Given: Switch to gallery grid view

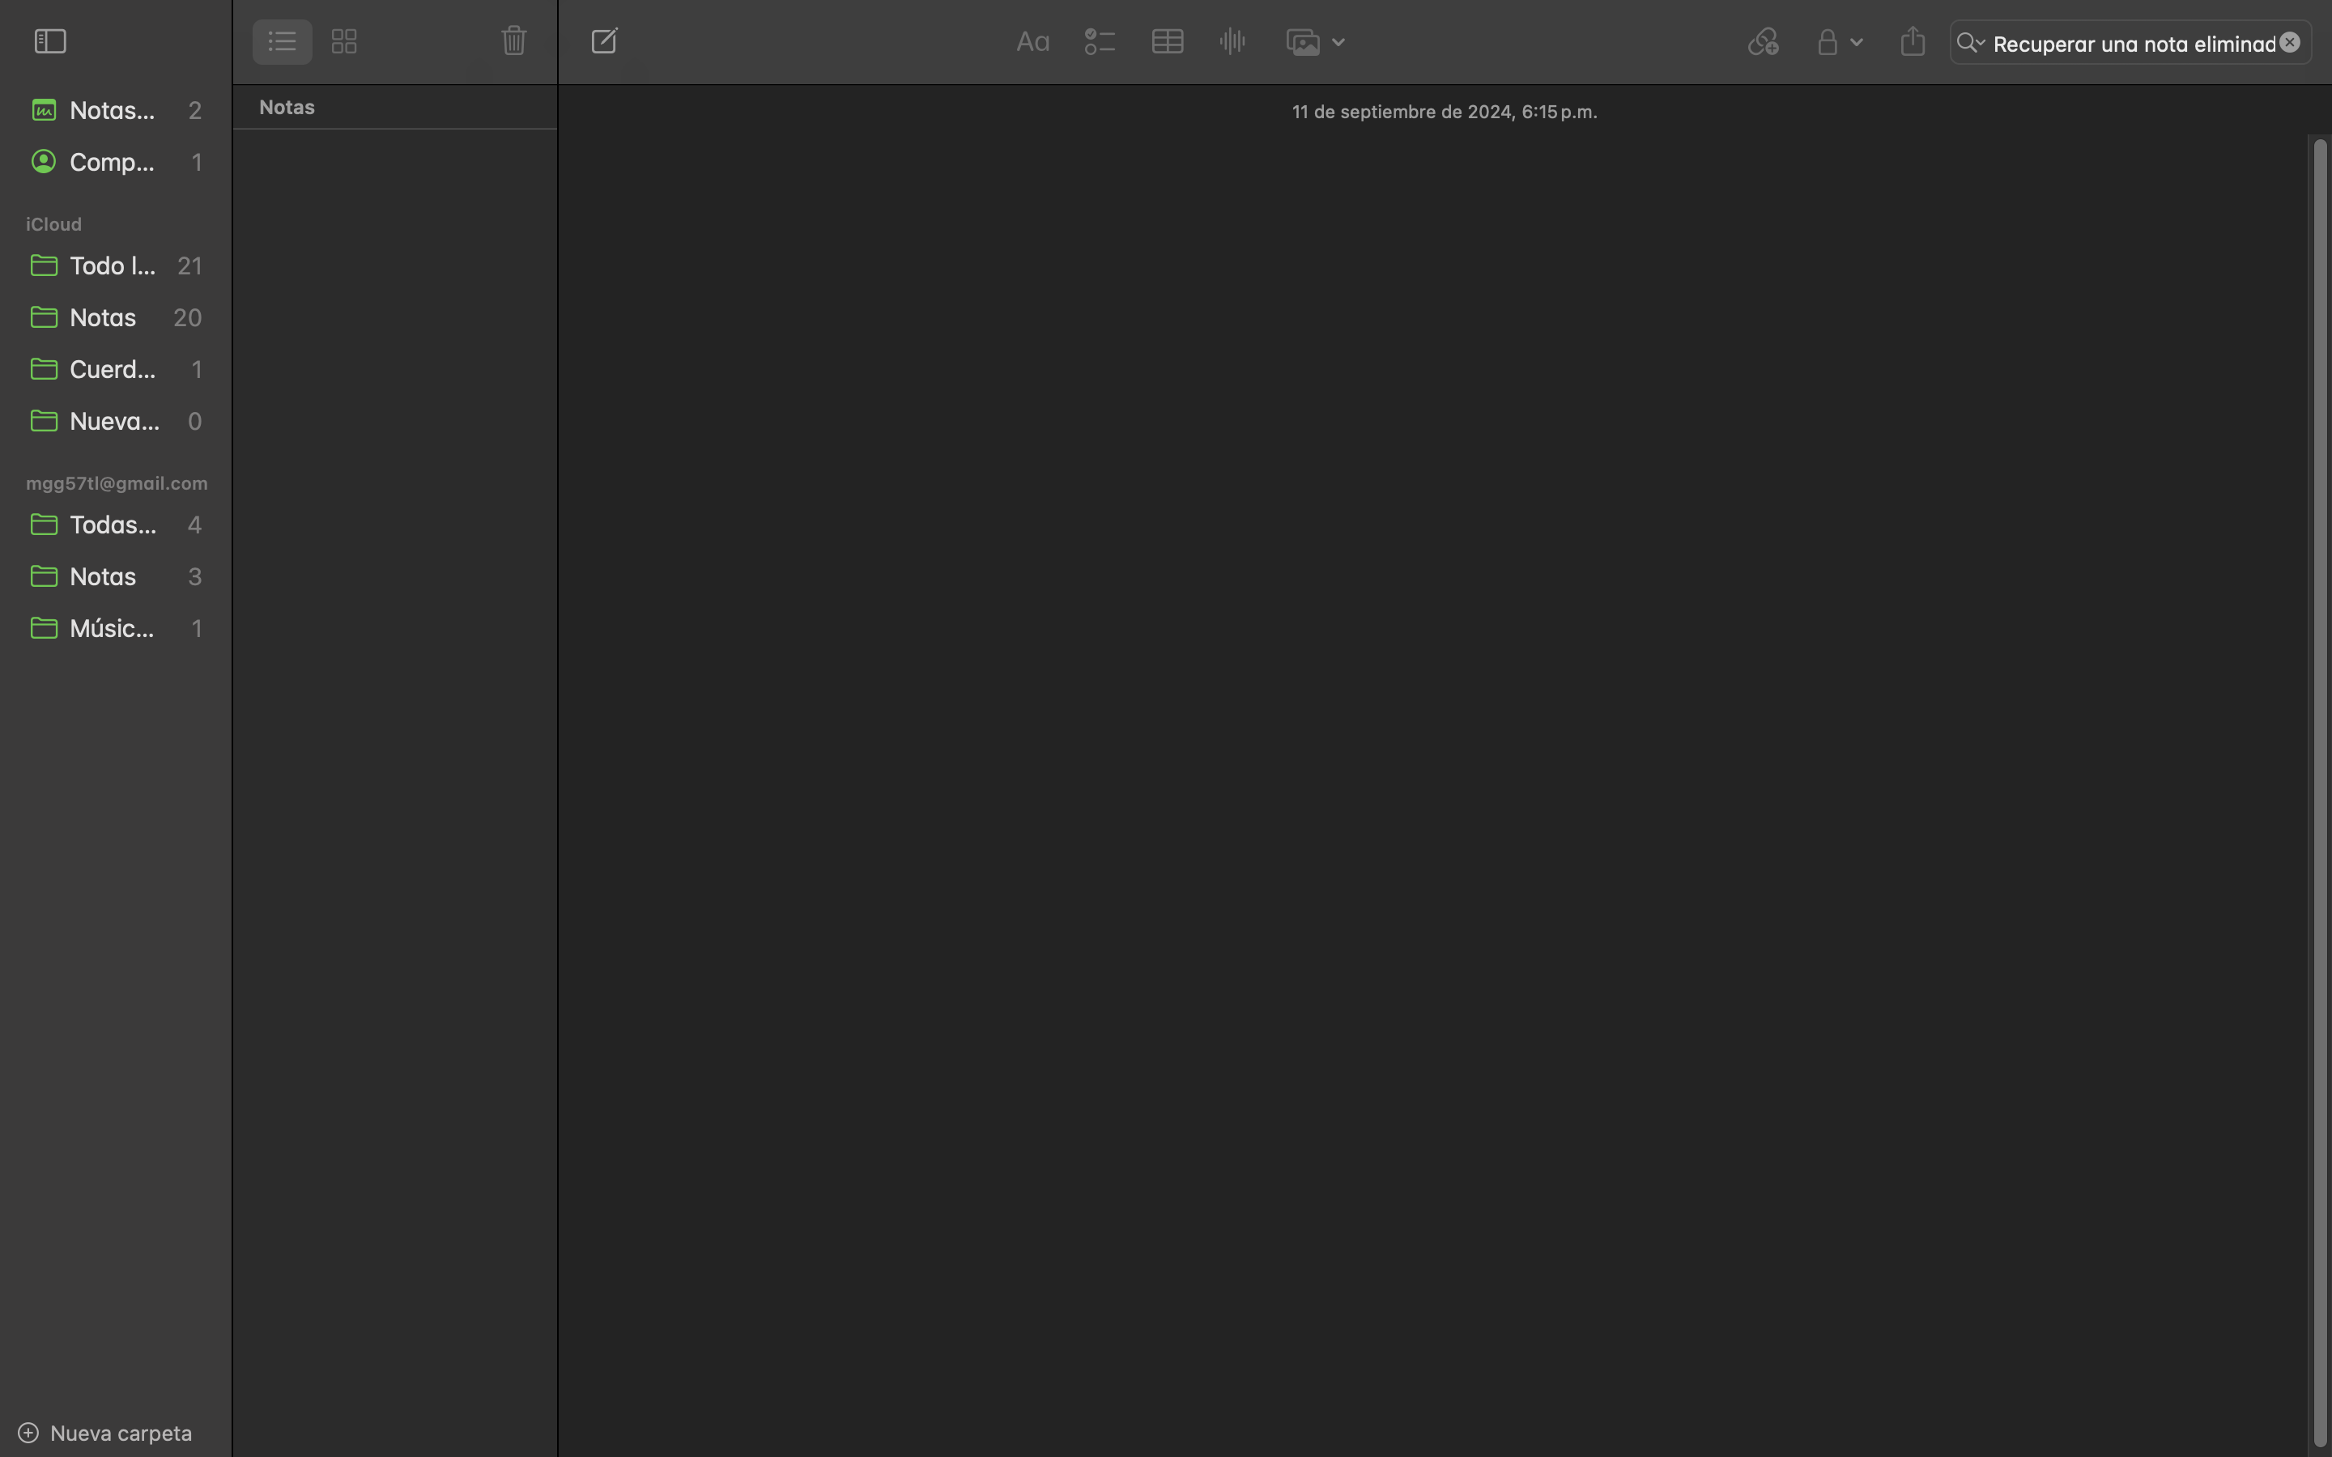Looking at the screenshot, I should [344, 41].
